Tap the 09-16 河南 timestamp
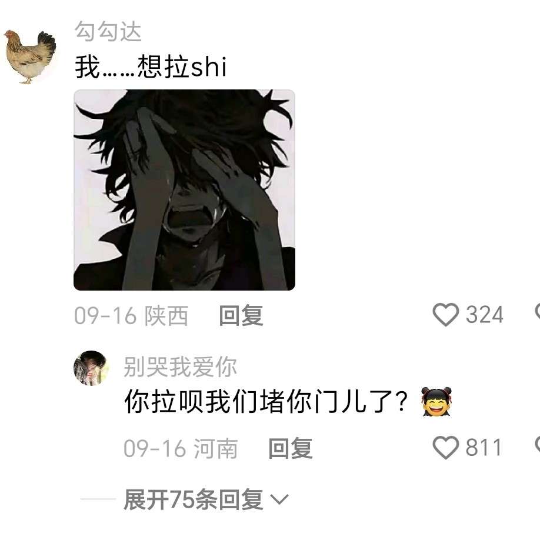The image size is (540, 540). click(x=181, y=448)
